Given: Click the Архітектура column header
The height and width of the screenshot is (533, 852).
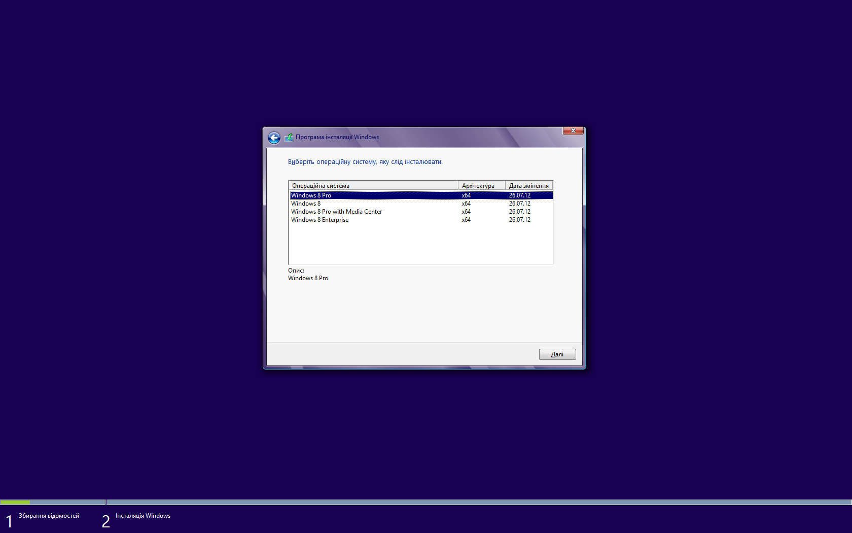Looking at the screenshot, I should 482,186.
